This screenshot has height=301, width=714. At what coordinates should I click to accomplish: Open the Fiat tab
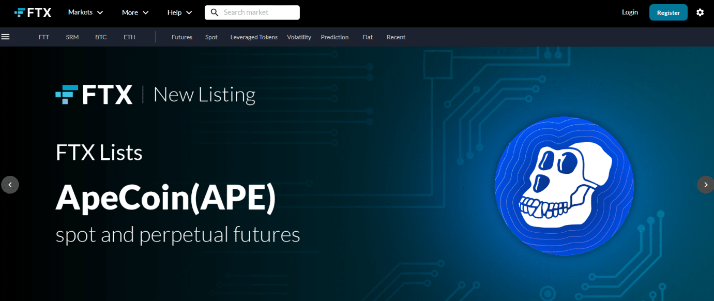point(368,37)
